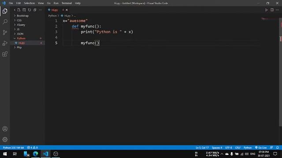Screen dimensions: 282x158
Task: Close the Hi.py editor tab
Action: click(x=67, y=10)
